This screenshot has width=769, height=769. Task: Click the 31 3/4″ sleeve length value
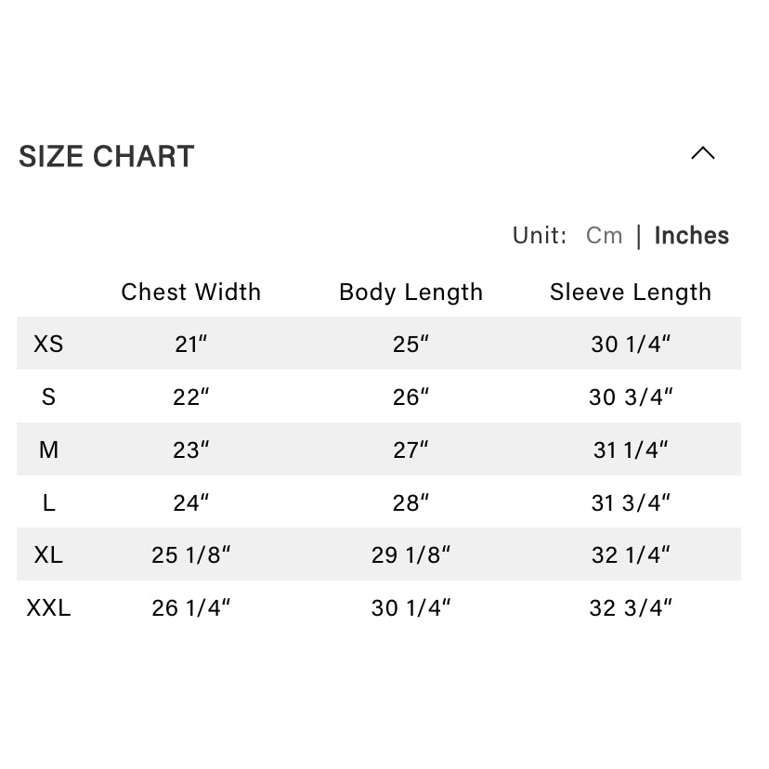pos(631,502)
